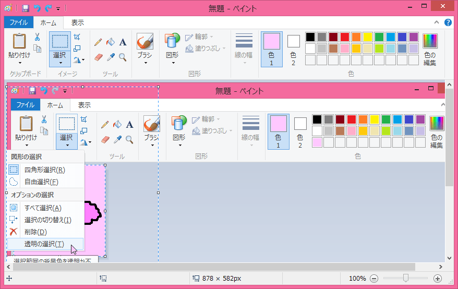The height and width of the screenshot is (289, 458).
Task: Pick the lime swatch in the outer palette
Action: coord(379,49)
